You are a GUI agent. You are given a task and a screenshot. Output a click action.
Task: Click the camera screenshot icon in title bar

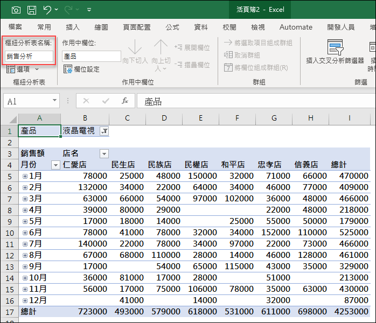(16, 10)
